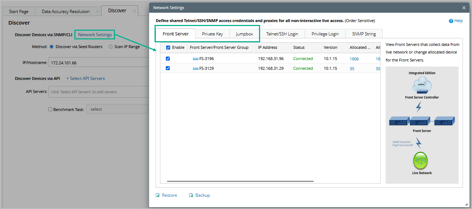The image size is (472, 209).
Task: Switch to the Private Key tab
Action: click(x=212, y=34)
